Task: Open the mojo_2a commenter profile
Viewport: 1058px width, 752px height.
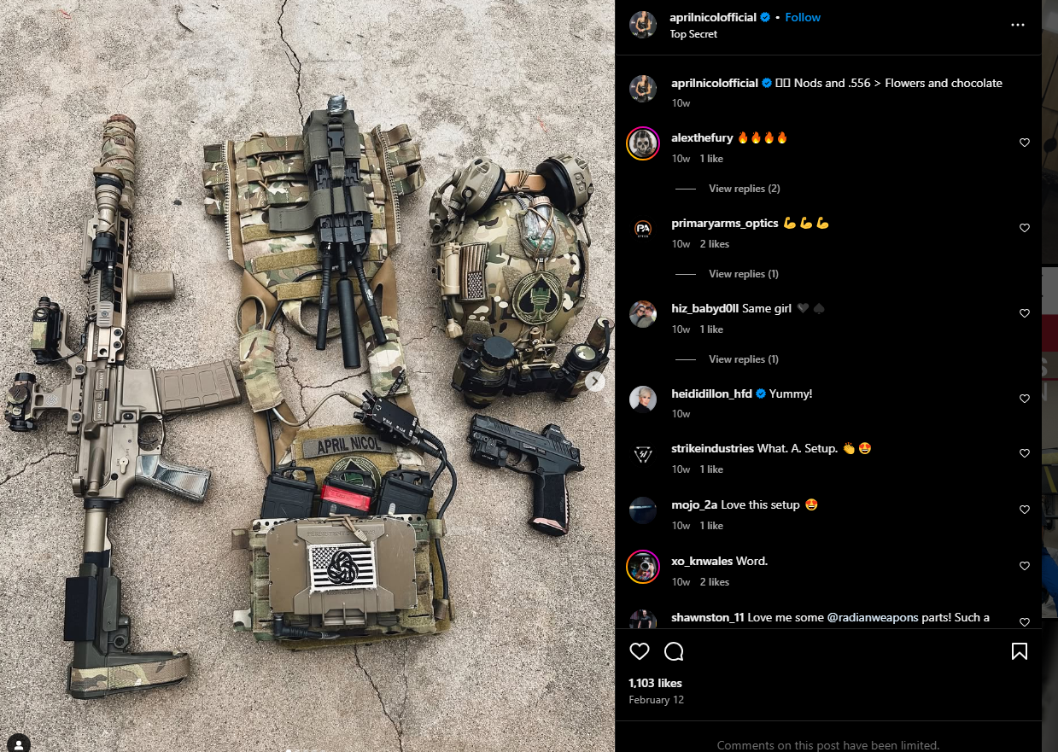Action: click(693, 504)
